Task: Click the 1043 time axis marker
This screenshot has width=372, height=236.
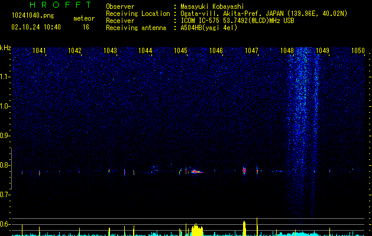Action: coord(110,51)
